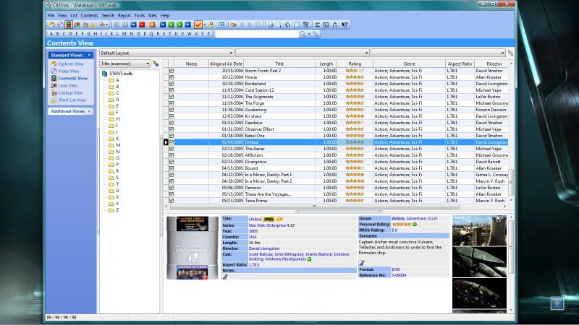Click the Sigma totals icon
This screenshot has height=325, width=579.
tap(317, 25)
